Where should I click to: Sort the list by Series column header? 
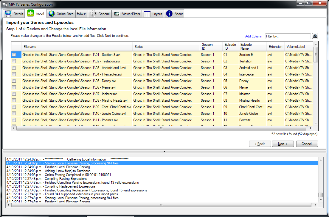(166, 46)
